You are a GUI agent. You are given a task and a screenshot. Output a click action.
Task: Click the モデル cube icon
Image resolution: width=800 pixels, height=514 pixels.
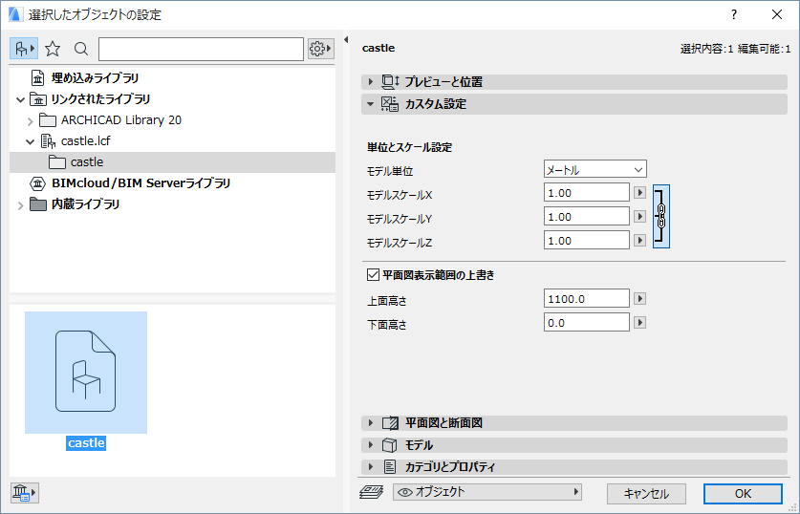pyautogui.click(x=390, y=444)
